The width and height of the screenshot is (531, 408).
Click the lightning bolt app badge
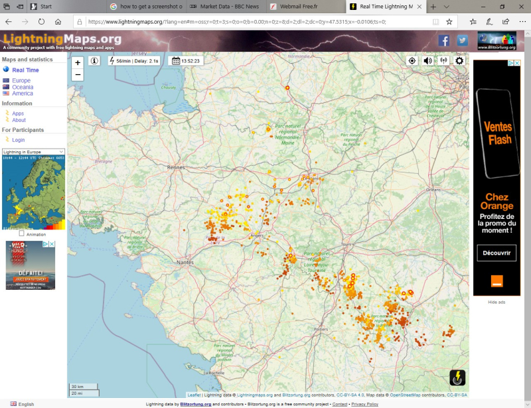click(457, 377)
